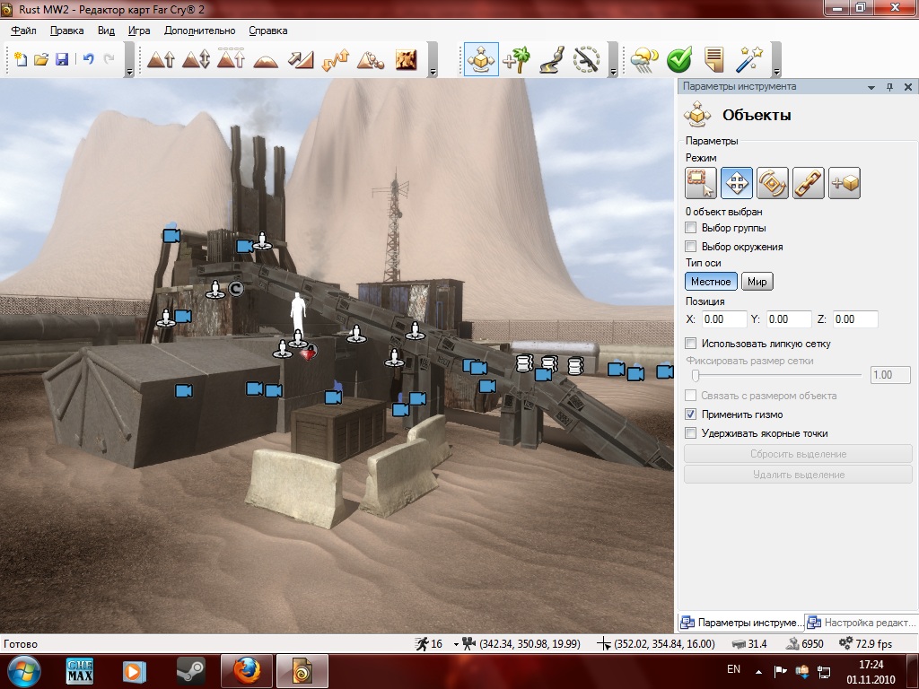Pin the tool parameters panel
Image resolution: width=919 pixels, height=689 pixels.
pyautogui.click(x=889, y=87)
